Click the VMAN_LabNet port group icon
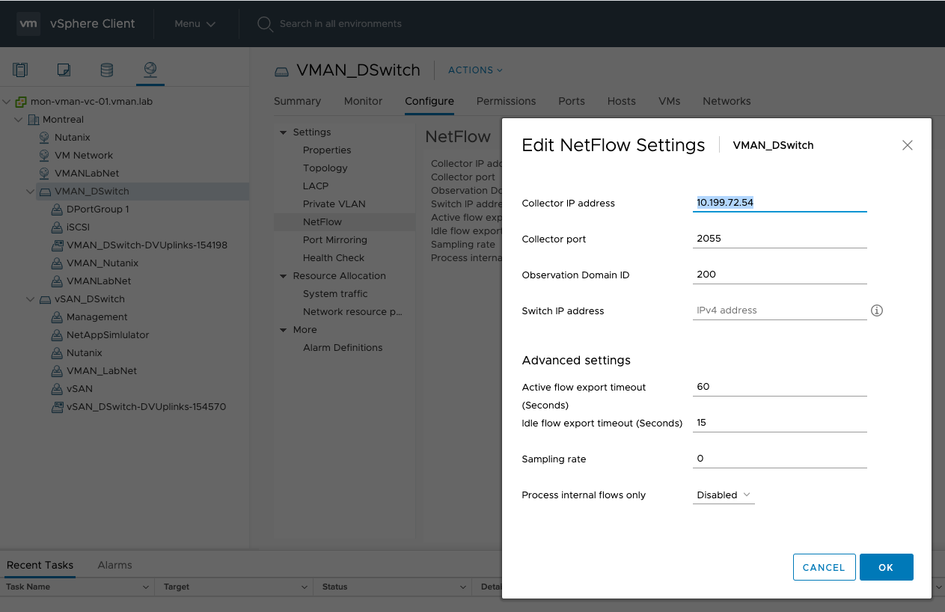This screenshot has width=945, height=612. coord(57,371)
